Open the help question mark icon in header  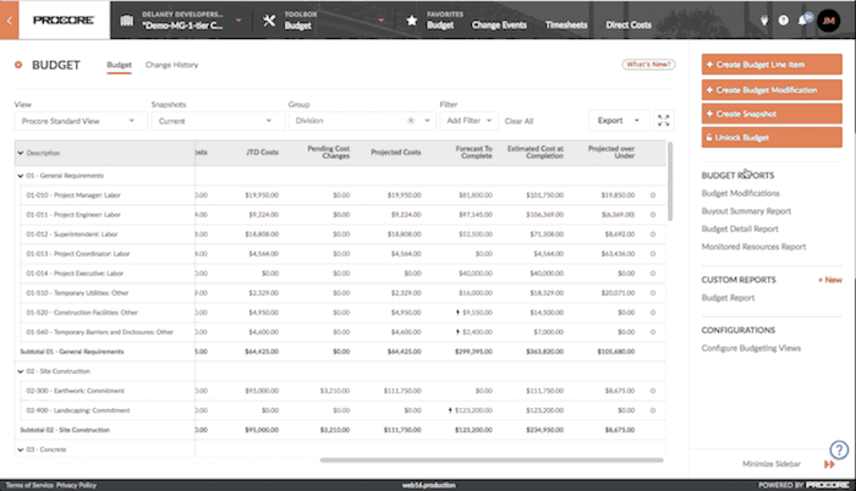(784, 20)
